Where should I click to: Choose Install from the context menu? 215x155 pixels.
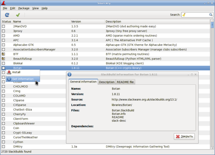[16, 72]
